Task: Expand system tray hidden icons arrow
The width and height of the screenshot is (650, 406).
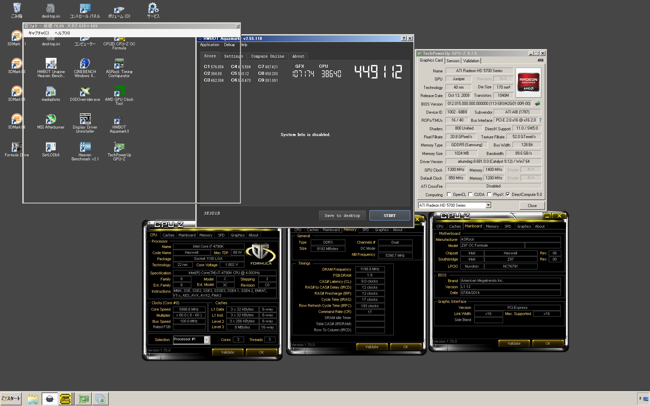Action: tap(640, 399)
